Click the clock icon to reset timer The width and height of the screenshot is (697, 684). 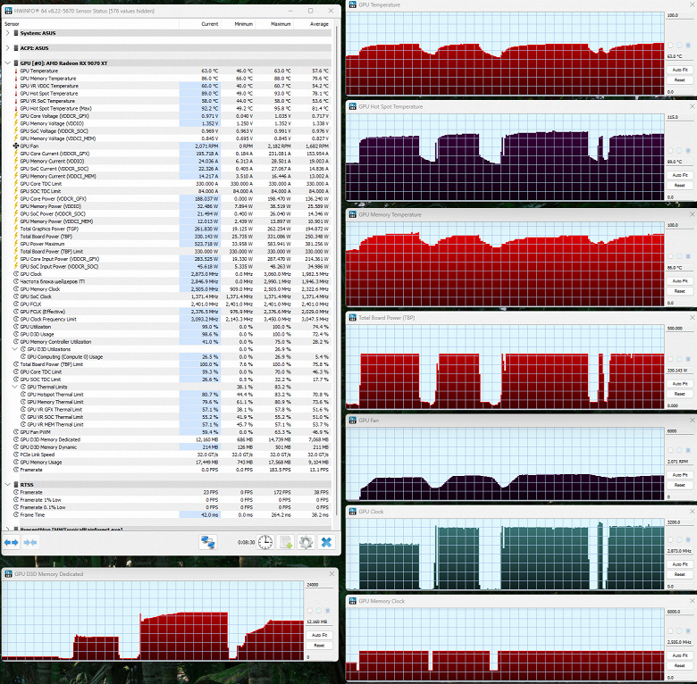[265, 542]
